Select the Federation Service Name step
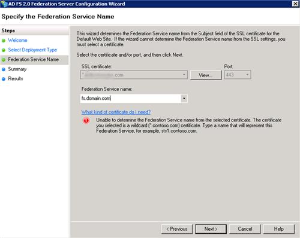300x238 pixels. [x=33, y=59]
